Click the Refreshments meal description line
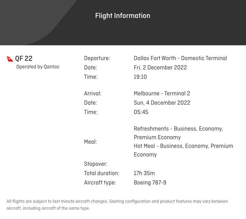The image size is (246, 219). tap(178, 133)
